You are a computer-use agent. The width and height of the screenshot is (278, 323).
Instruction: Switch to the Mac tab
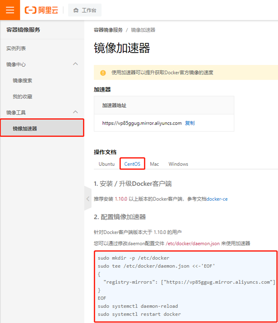154,164
